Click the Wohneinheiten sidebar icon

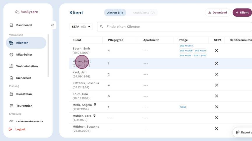click(11, 66)
